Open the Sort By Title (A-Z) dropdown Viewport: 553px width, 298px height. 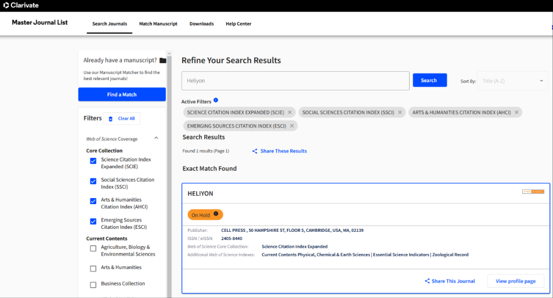coord(513,81)
